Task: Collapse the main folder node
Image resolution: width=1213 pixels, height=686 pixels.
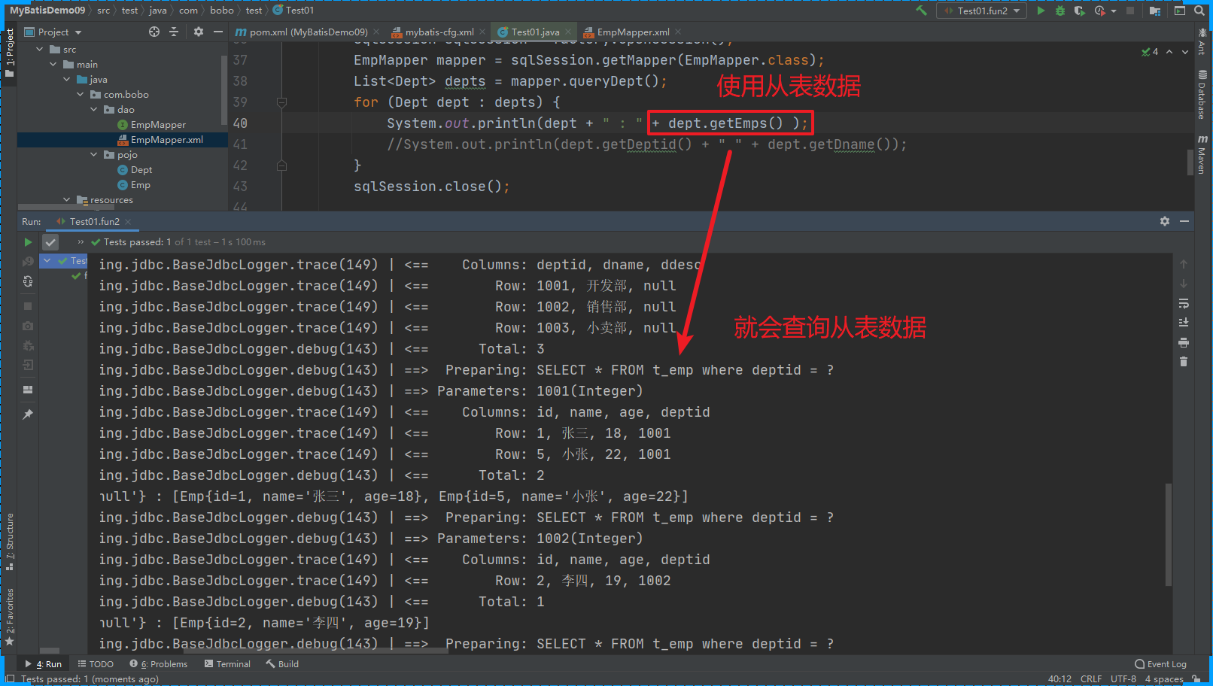Action: 53,64
